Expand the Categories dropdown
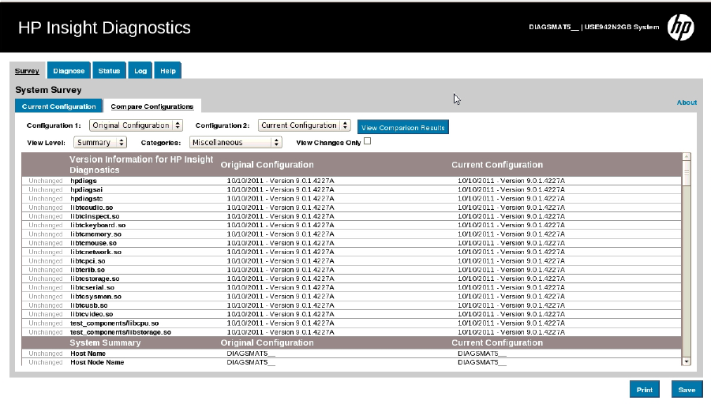This screenshot has width=711, height=404. pos(235,143)
